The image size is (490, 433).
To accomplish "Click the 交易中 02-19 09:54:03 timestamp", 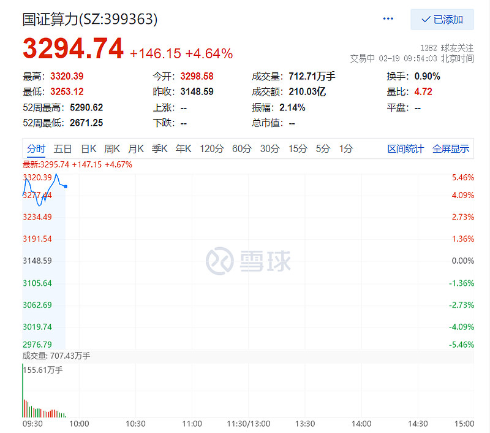I will (412, 58).
